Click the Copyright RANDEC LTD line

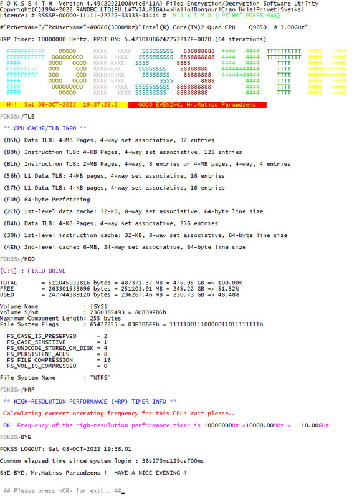click(152, 9)
